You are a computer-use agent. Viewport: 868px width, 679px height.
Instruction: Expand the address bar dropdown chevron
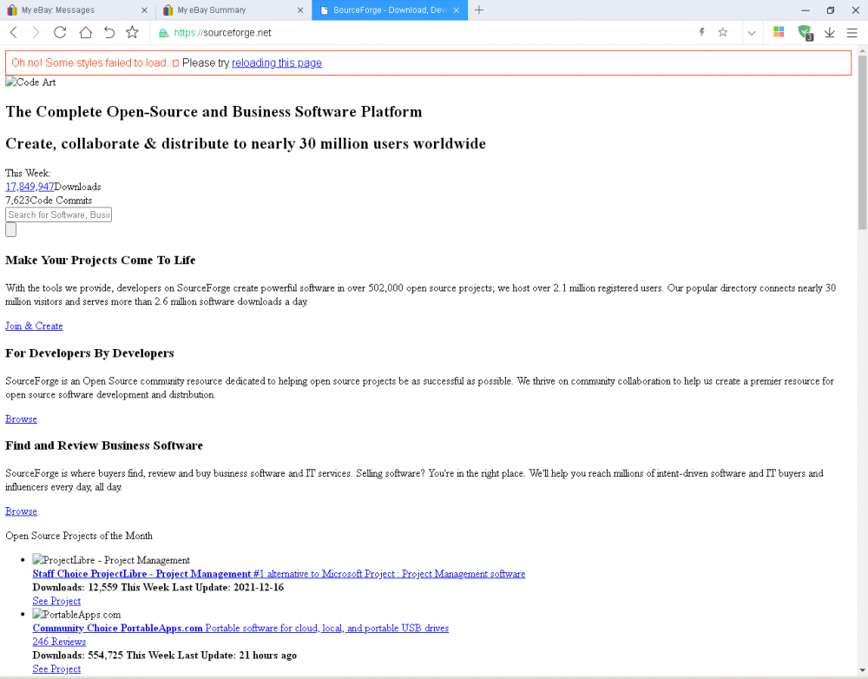click(752, 32)
